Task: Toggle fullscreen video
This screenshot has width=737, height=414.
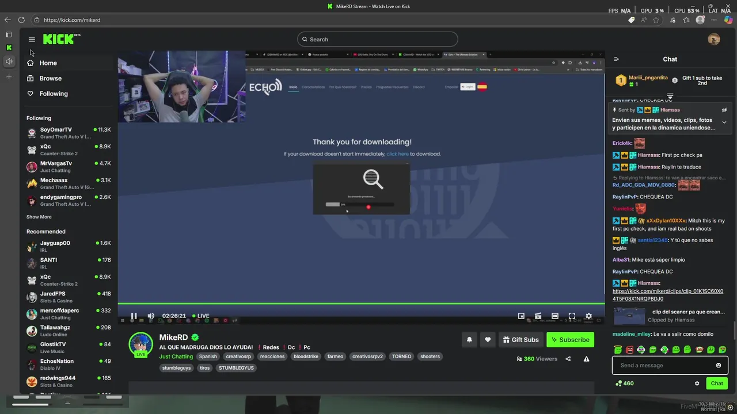Action: (x=572, y=316)
